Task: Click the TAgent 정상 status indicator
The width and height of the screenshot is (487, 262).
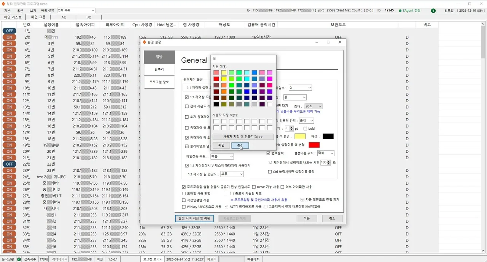Action: coord(409,11)
